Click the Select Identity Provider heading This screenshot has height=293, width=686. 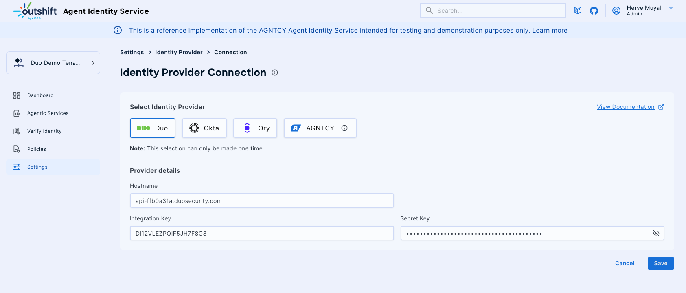(167, 107)
